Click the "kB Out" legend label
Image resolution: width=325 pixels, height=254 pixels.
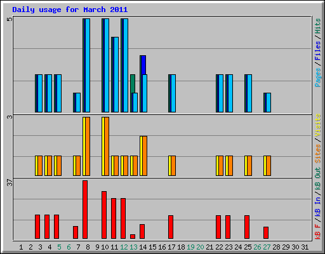(x=317, y=178)
